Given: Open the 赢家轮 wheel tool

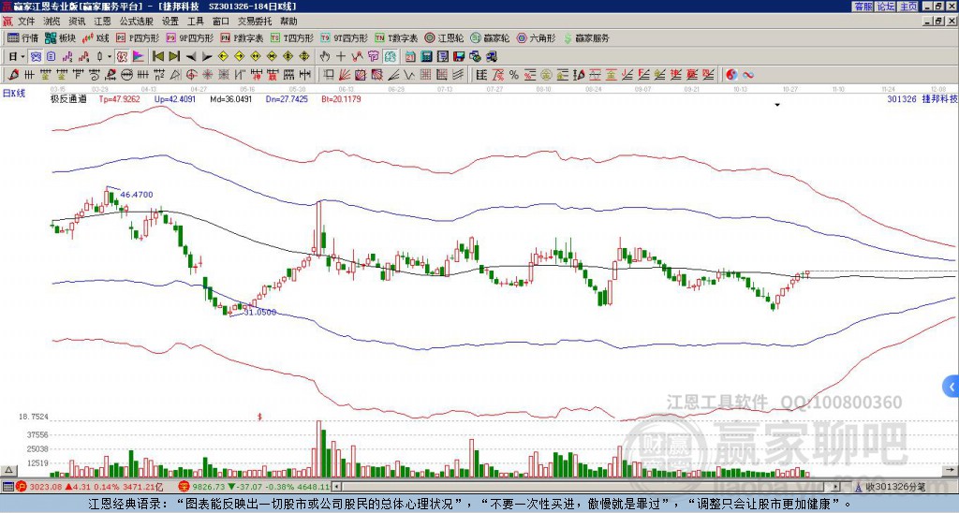Looking at the screenshot, I should 490,37.
